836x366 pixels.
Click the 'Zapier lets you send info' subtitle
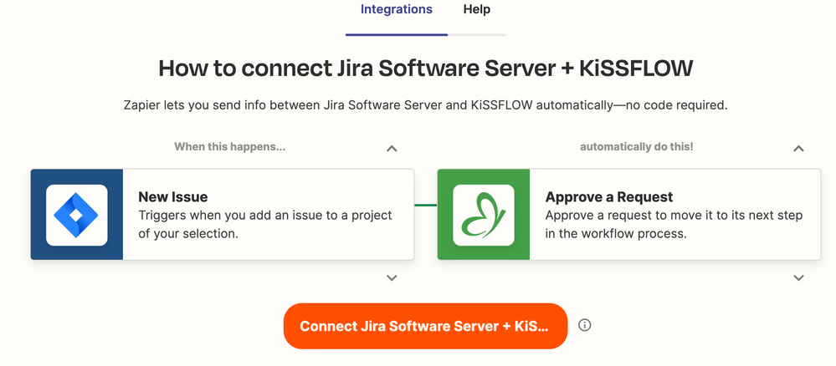tap(425, 105)
